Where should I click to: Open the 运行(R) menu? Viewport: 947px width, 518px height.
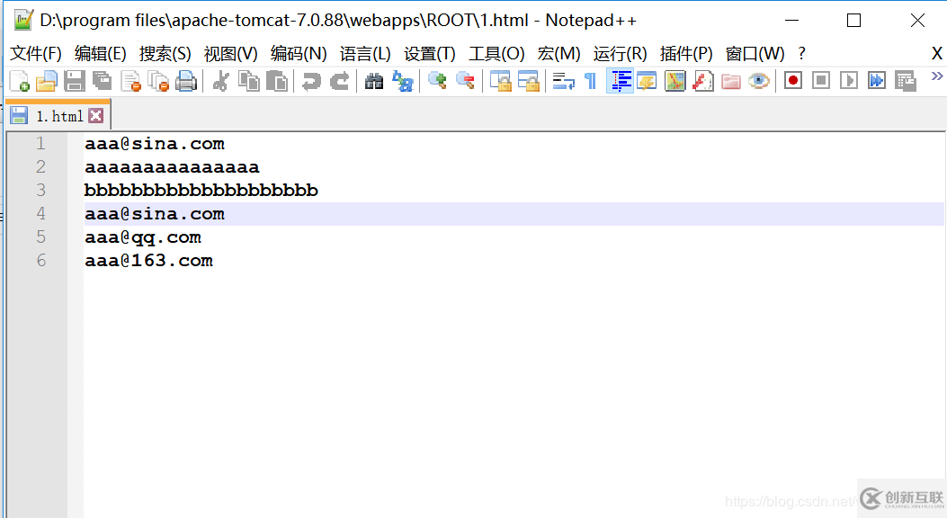[620, 54]
